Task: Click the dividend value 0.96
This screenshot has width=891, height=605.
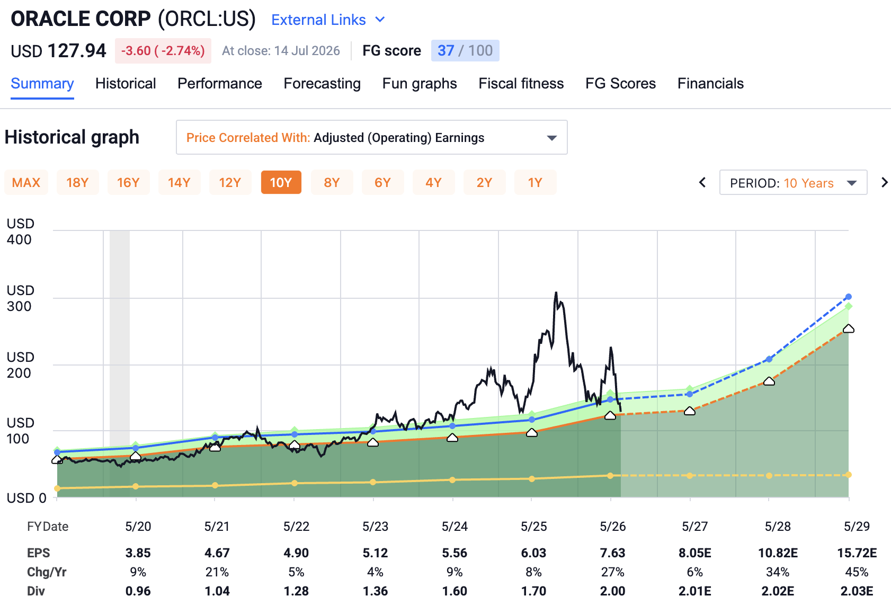Action: (138, 591)
